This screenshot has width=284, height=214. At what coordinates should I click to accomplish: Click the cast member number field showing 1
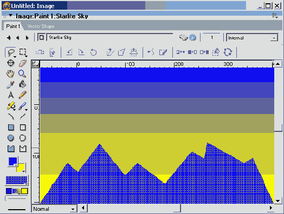(211, 37)
